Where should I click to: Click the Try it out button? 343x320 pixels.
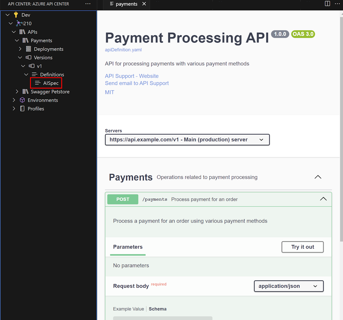[302, 247]
